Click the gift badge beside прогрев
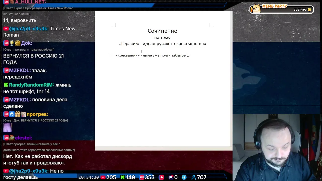The width and height of the screenshot is (322, 181). click(x=18, y=114)
